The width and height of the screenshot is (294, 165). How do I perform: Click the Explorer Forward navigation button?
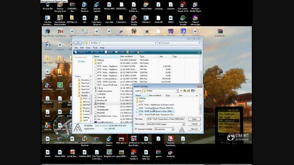point(80,43)
